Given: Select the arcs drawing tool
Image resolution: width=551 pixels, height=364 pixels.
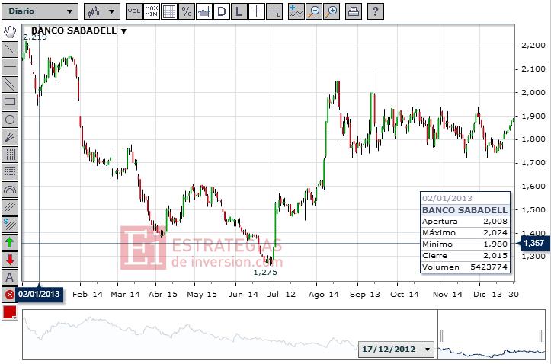Looking at the screenshot, I should point(10,190).
